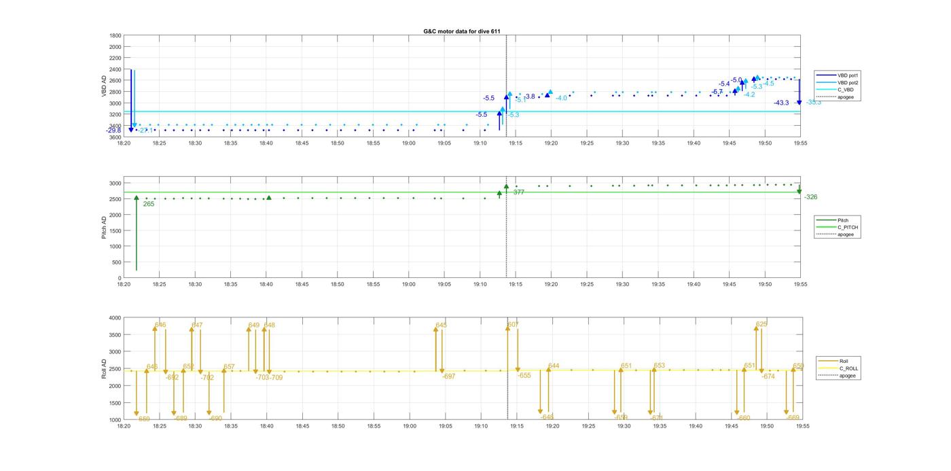Click the "649" roll data label
The width and height of the screenshot is (951, 471).
(254, 326)
